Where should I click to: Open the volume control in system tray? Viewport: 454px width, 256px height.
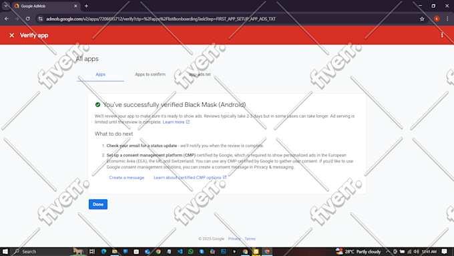(x=417, y=251)
